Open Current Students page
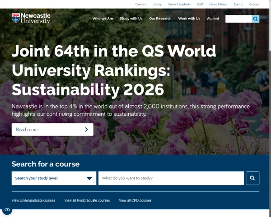The width and height of the screenshot is (271, 217). coord(179,4)
